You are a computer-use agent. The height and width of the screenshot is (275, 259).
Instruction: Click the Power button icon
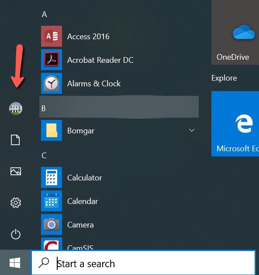pyautogui.click(x=16, y=234)
